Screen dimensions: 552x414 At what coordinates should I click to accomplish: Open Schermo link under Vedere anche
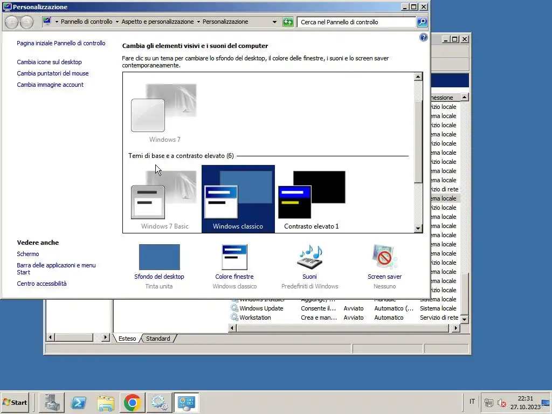28,254
